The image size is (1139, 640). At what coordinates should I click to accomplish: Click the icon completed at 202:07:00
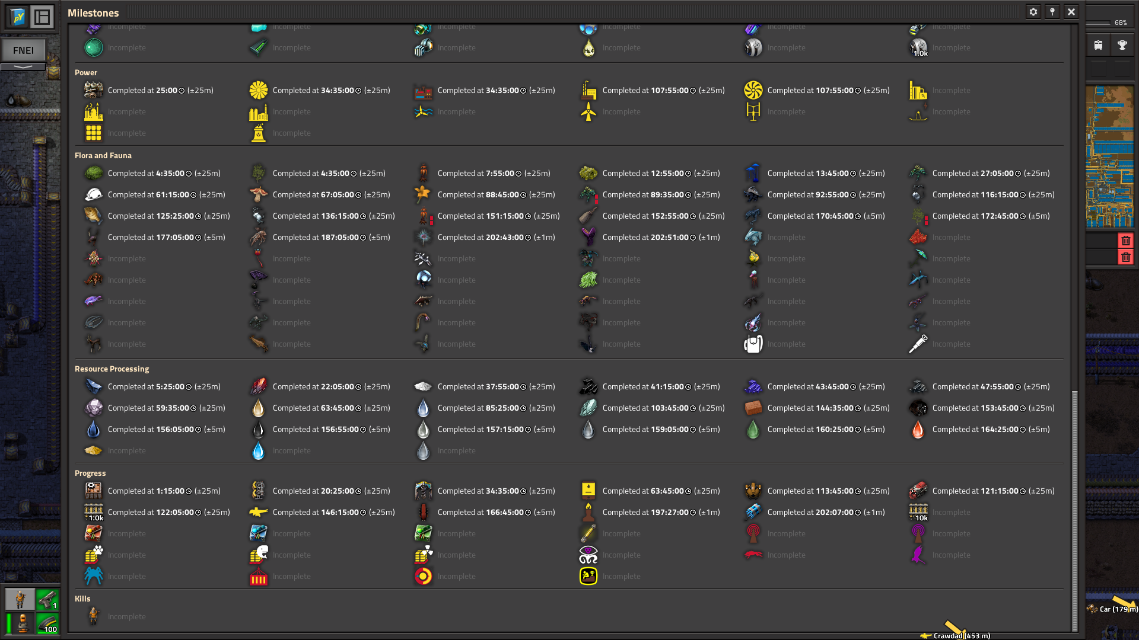753,512
